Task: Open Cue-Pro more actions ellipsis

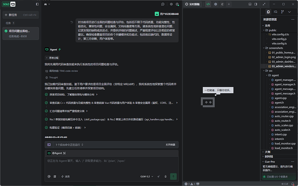Action: 293,162
